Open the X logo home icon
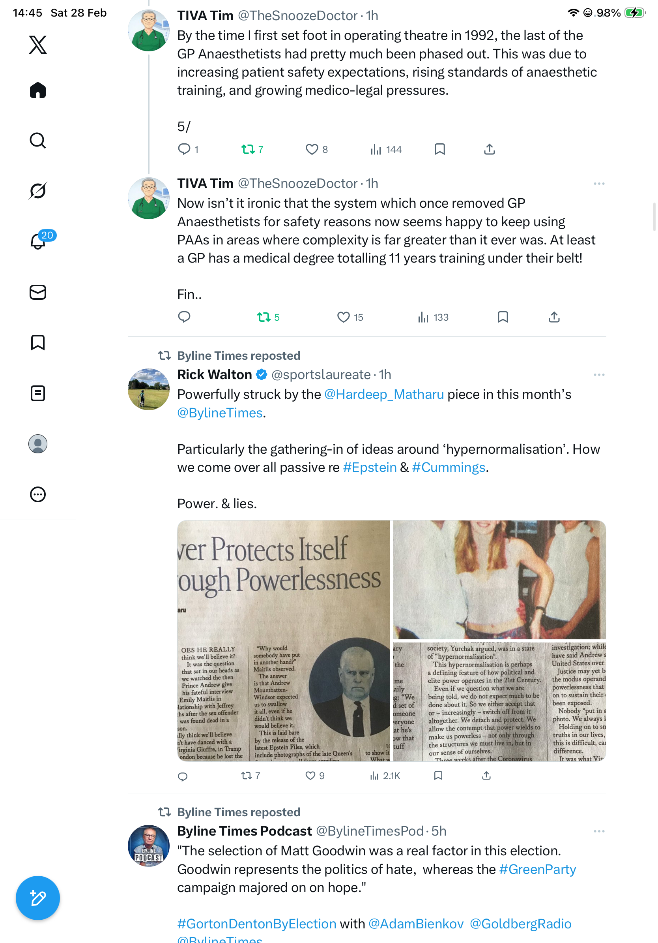The image size is (658, 943). (38, 44)
